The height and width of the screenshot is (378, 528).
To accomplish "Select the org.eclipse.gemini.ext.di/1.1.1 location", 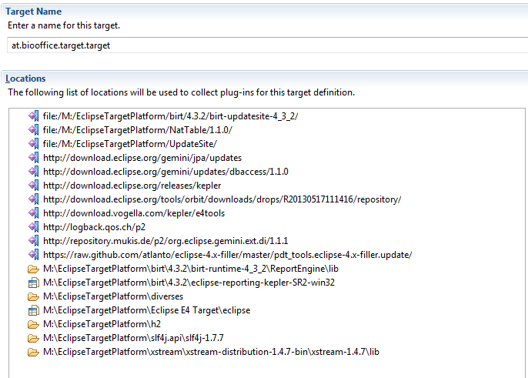I will 165,240.
